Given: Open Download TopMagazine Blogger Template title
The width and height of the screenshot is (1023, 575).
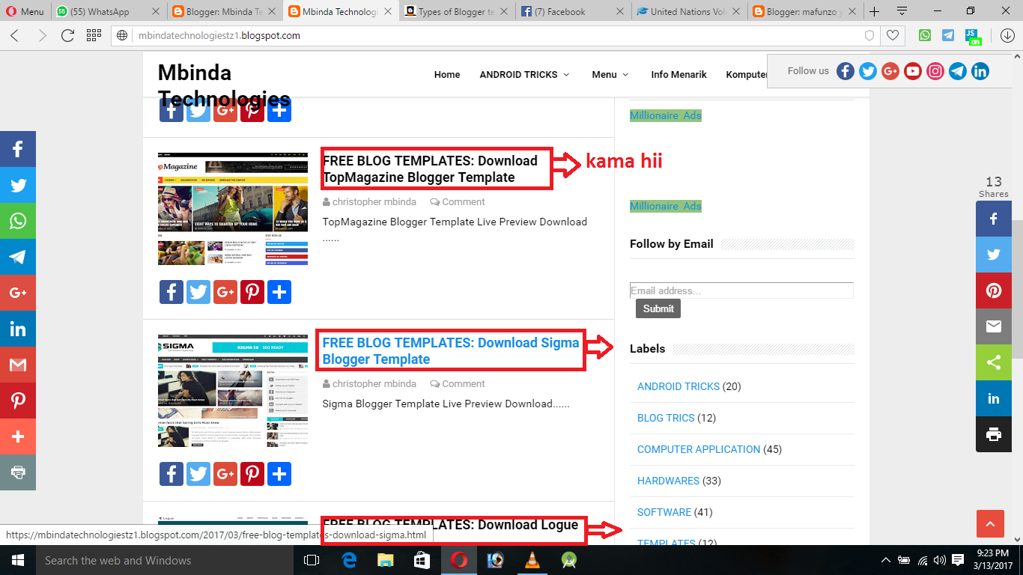Looking at the screenshot, I should pyautogui.click(x=430, y=168).
